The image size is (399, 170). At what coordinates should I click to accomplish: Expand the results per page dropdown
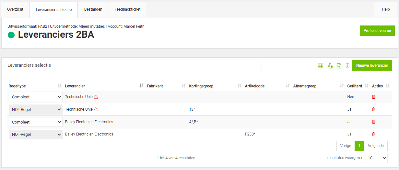click(x=376, y=158)
